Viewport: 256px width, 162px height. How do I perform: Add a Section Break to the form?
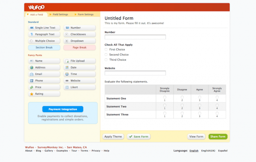(44, 48)
